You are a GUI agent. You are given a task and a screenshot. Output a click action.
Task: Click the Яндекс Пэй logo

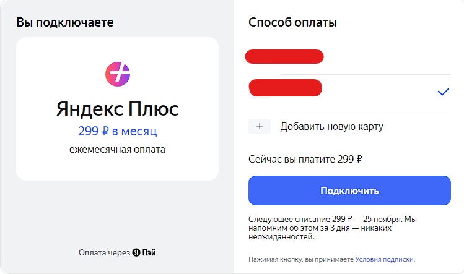(x=144, y=252)
